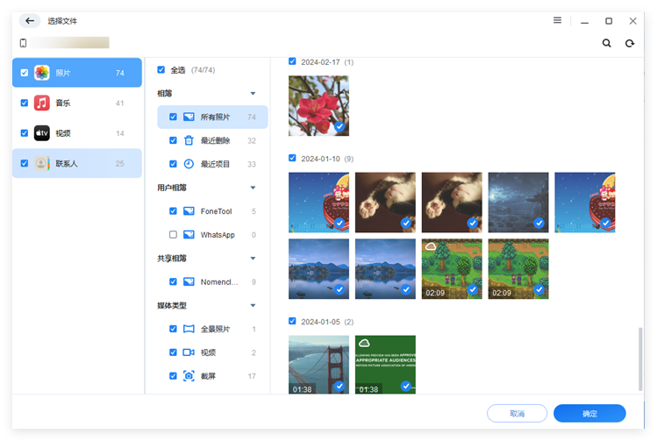Viewport: 657px width, 441px height.
Task: Click the 截屏 screenshot icon
Action: click(x=189, y=376)
